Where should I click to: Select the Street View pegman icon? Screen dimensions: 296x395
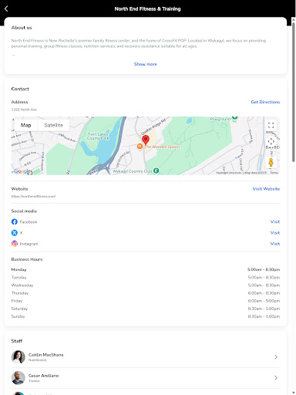tap(271, 162)
